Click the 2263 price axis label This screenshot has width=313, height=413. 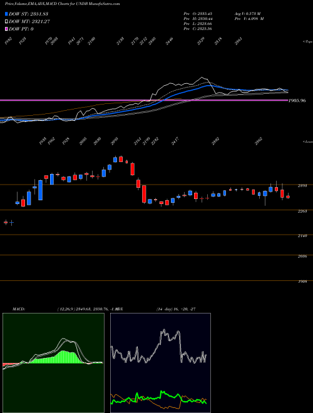coord(302,212)
